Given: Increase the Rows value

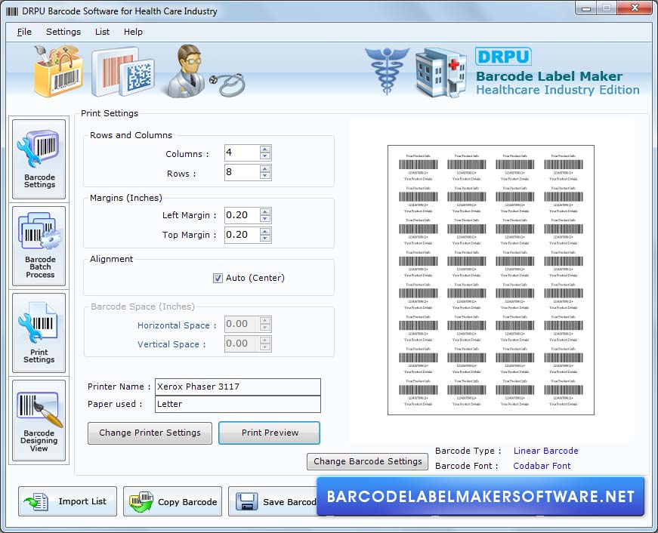Looking at the screenshot, I should click(265, 168).
